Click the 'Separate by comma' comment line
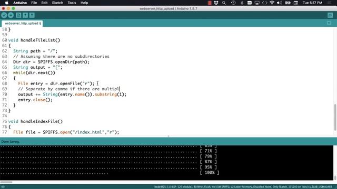Screen dimensions: 337x189 (x=69, y=89)
